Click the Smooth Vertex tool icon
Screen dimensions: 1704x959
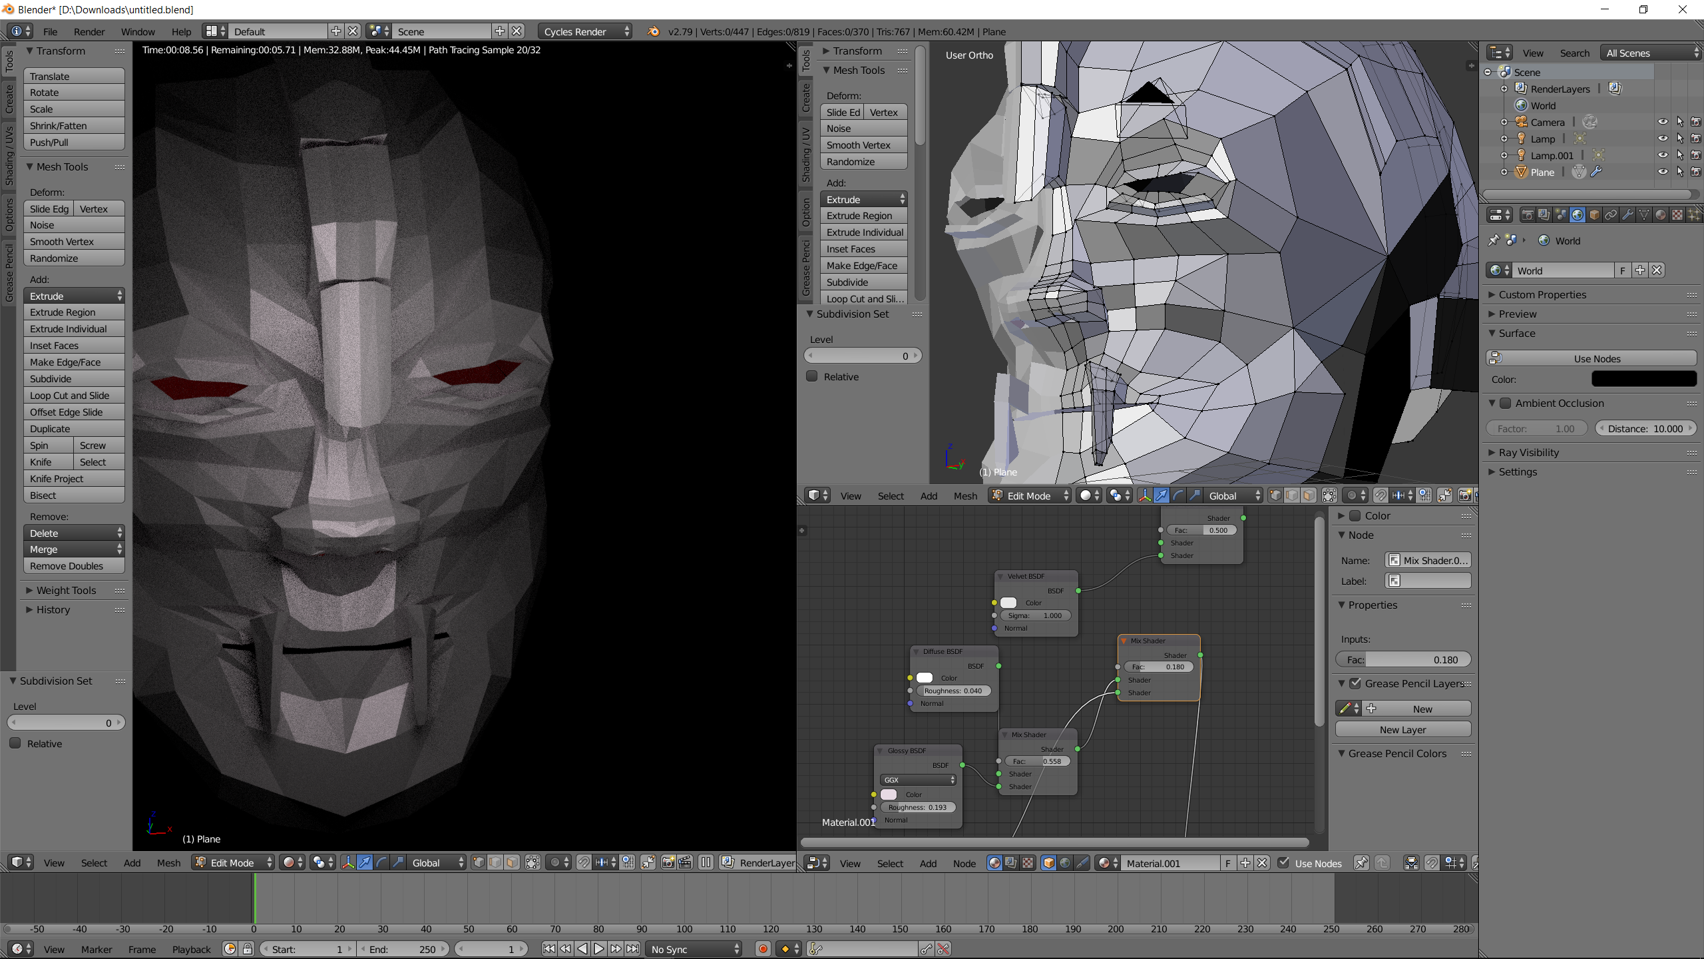point(63,241)
